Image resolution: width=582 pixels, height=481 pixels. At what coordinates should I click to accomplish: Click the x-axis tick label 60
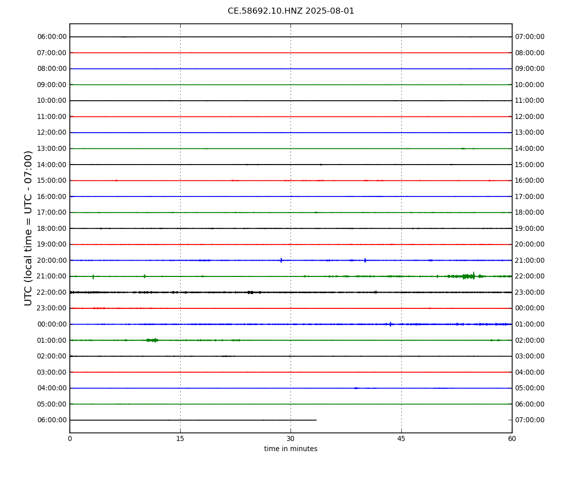[x=512, y=439]
